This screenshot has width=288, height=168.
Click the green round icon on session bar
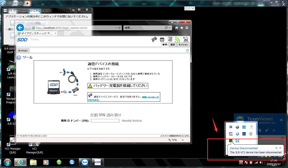pyautogui.click(x=187, y=51)
